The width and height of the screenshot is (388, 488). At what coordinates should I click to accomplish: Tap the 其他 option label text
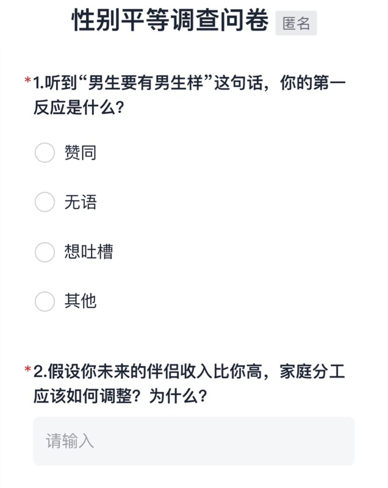coord(81,301)
